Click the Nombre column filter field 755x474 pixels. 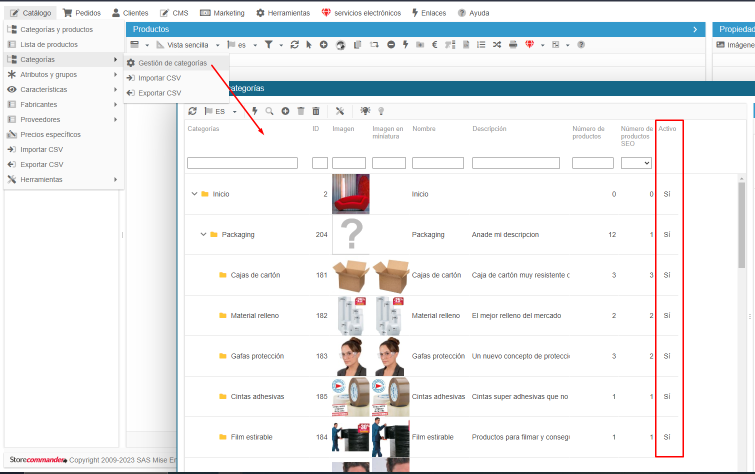tap(438, 163)
